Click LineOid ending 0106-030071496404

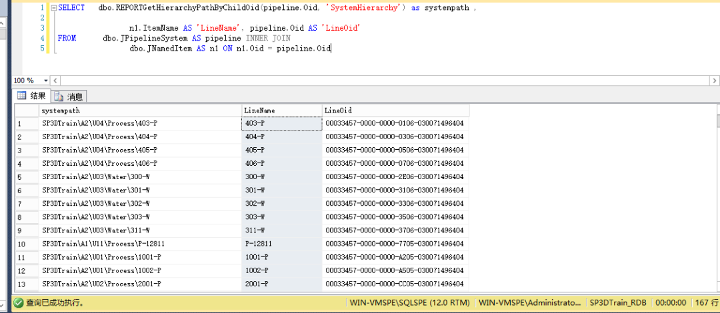pyautogui.click(x=396, y=123)
